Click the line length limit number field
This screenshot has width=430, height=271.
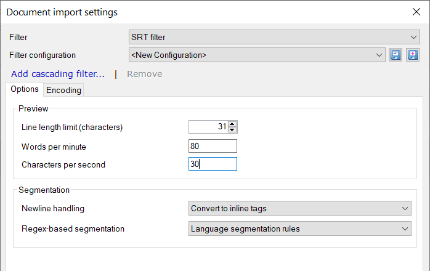tap(208, 127)
